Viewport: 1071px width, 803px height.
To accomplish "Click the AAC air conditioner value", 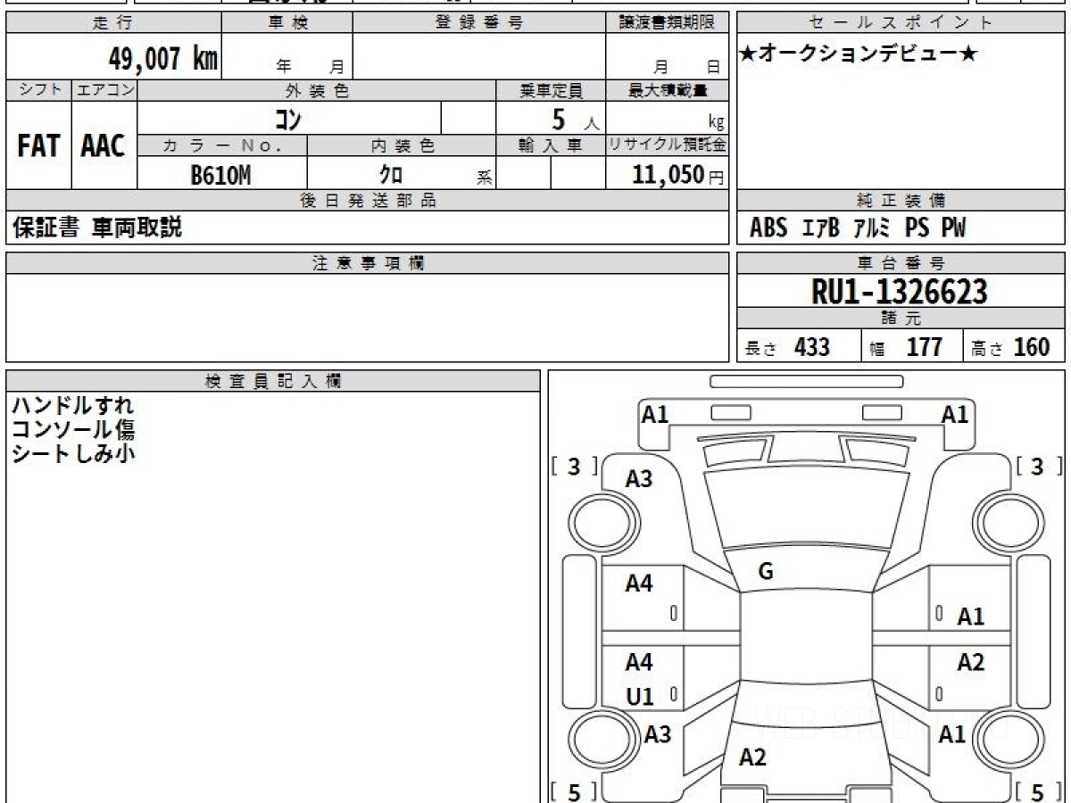I will click(x=104, y=145).
